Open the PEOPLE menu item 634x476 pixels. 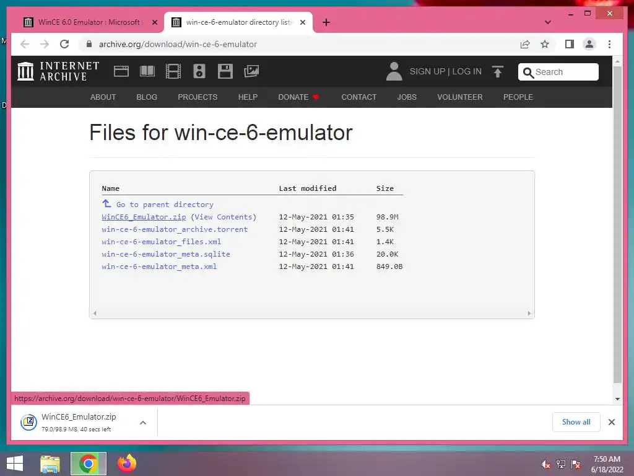pos(518,97)
